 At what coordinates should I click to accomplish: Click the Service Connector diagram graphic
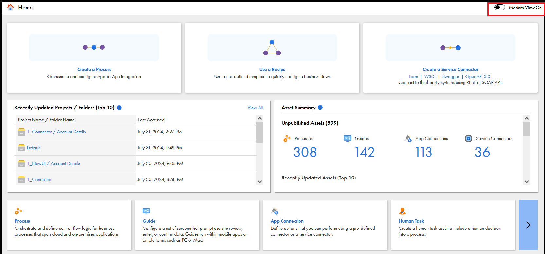click(x=450, y=48)
